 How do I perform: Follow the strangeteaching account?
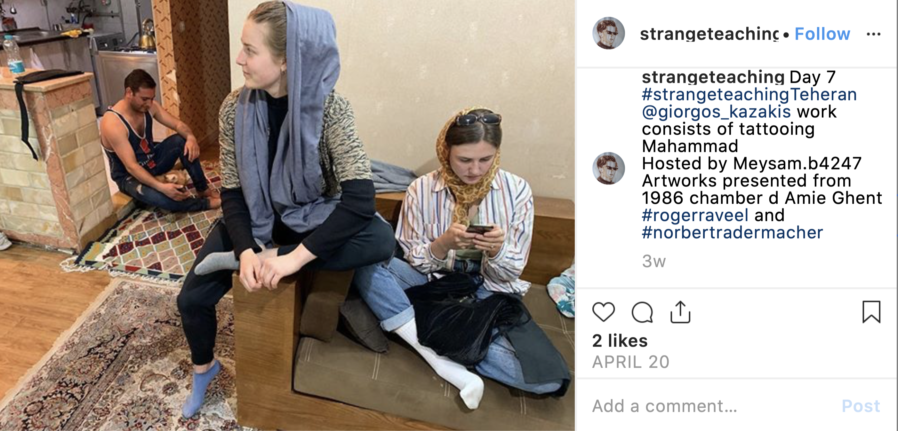click(x=822, y=34)
